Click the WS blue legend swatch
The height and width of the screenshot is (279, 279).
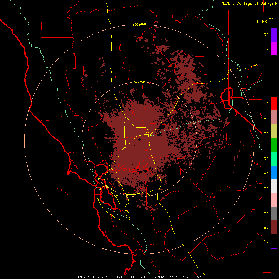274,172
